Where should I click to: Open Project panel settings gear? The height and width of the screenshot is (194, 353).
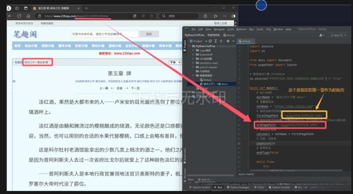(x=228, y=41)
